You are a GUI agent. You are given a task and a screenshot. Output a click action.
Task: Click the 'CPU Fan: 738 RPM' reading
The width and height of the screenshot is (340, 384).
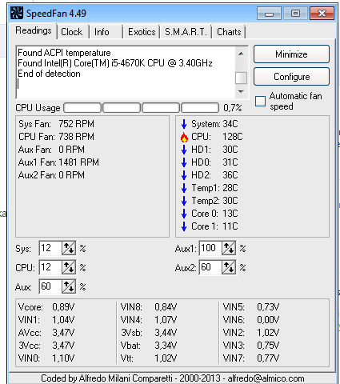click(x=56, y=137)
